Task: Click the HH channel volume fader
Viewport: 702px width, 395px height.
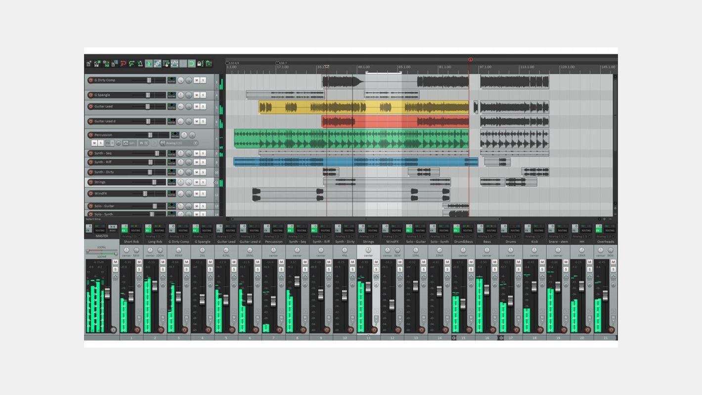Action: [x=582, y=286]
